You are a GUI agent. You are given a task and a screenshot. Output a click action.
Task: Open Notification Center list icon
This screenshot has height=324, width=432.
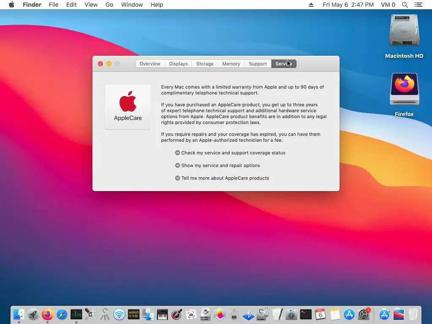(x=418, y=5)
